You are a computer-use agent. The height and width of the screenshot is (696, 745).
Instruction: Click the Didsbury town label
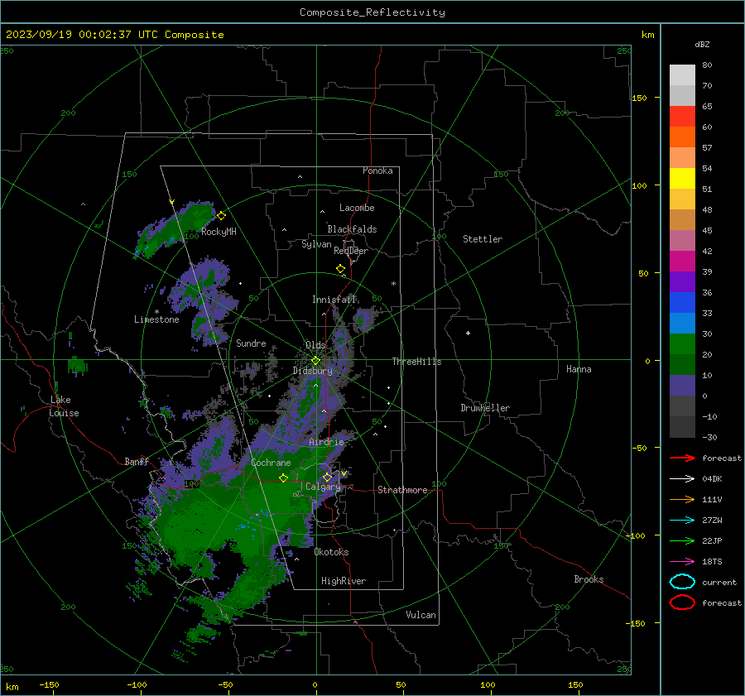(313, 371)
